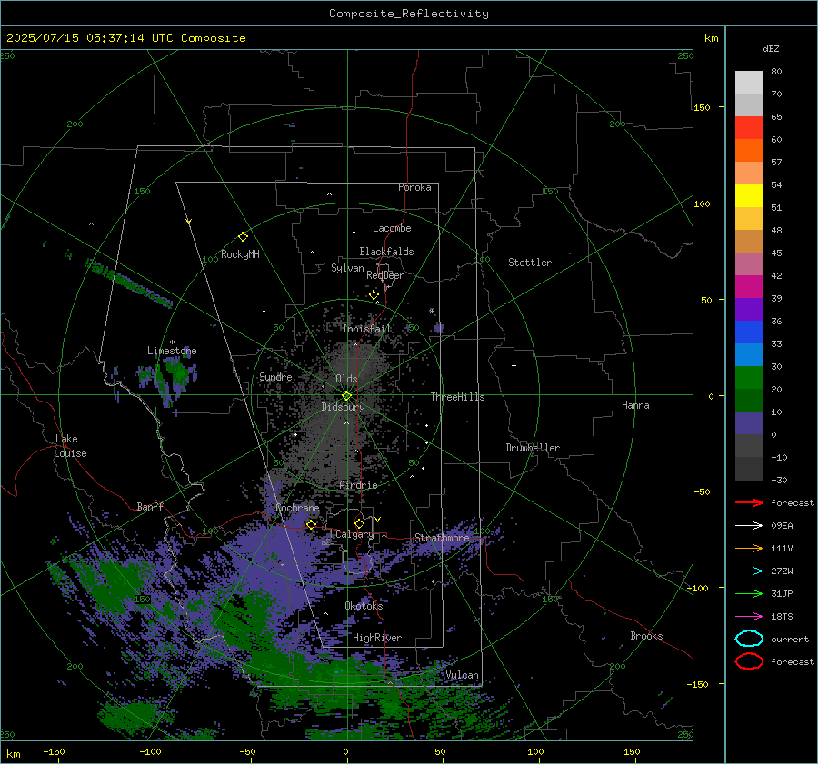Click the ThreeHills city label
The height and width of the screenshot is (764, 818).
click(x=457, y=397)
